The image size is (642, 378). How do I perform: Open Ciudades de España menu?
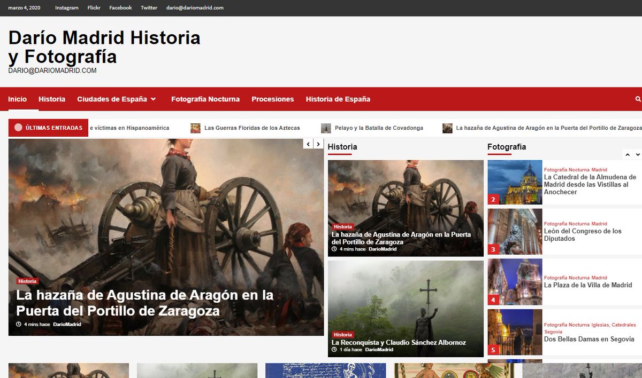click(112, 99)
